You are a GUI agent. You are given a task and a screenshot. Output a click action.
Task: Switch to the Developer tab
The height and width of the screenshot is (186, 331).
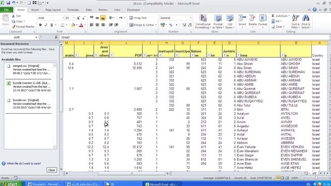click(x=133, y=10)
